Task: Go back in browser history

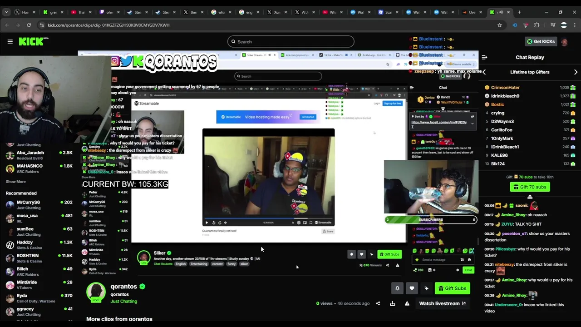Action: [x=7, y=25]
